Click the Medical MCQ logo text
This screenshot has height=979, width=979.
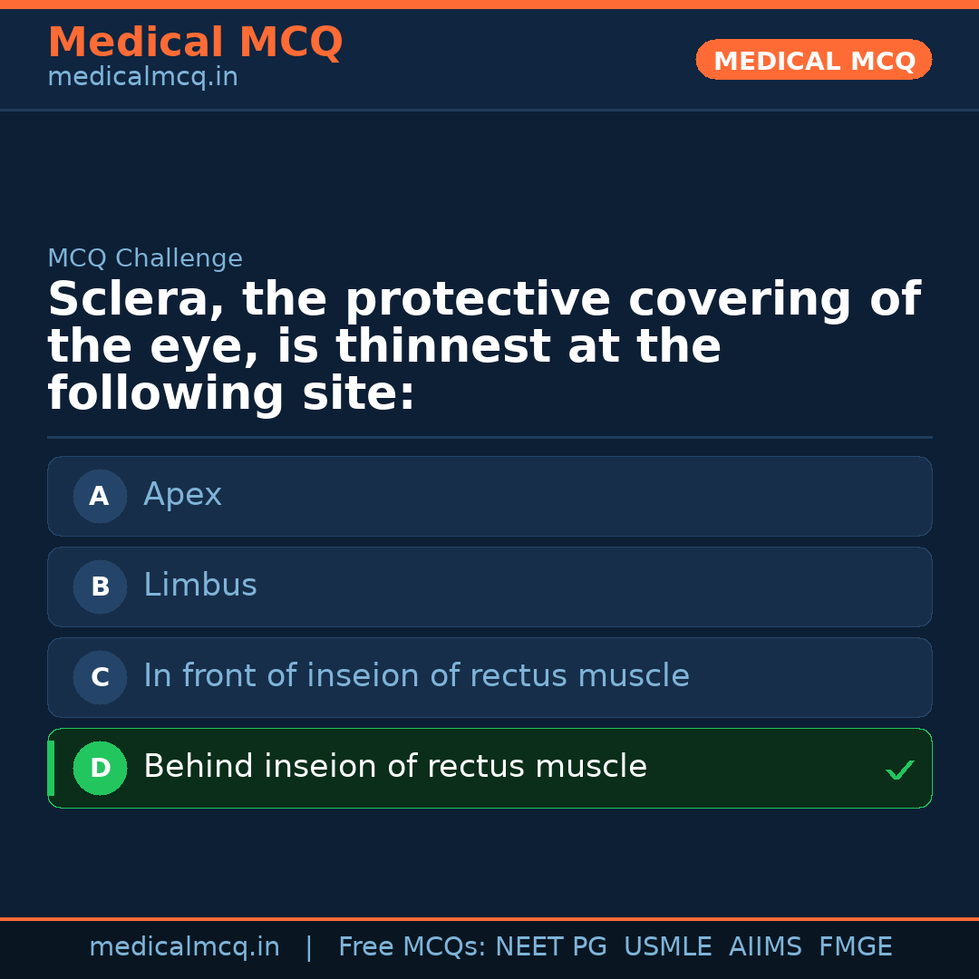click(x=195, y=42)
